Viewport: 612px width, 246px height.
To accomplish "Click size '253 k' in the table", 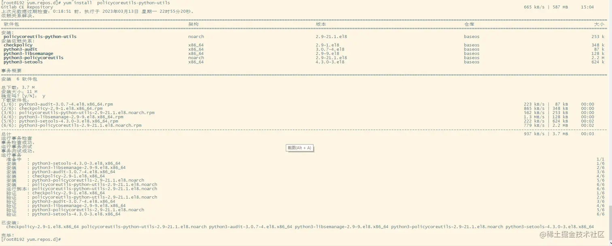I will (x=598, y=36).
